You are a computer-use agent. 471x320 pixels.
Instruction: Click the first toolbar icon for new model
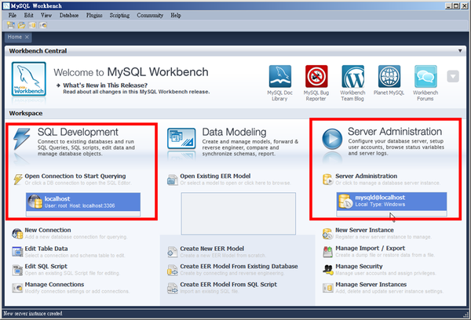click(11, 25)
